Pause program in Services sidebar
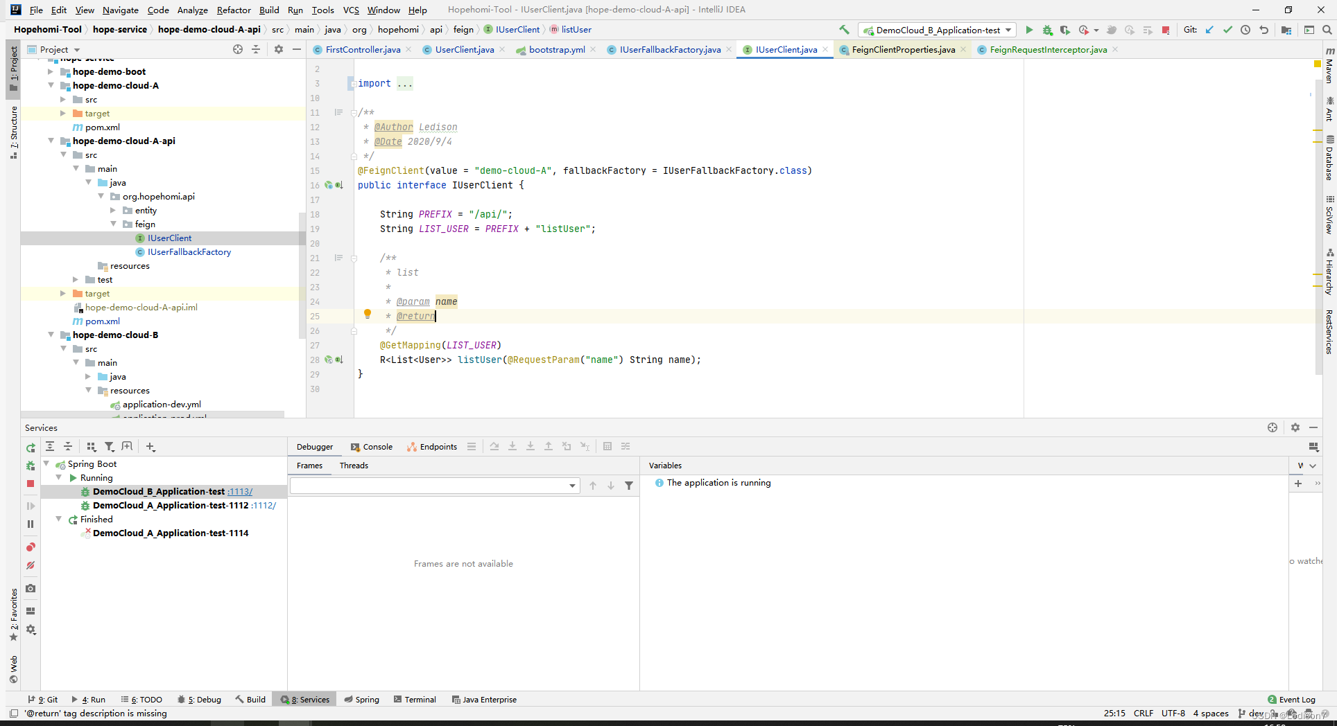 [31, 524]
